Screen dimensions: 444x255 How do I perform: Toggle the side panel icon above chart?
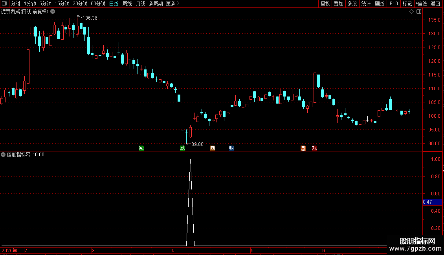click(x=419, y=12)
